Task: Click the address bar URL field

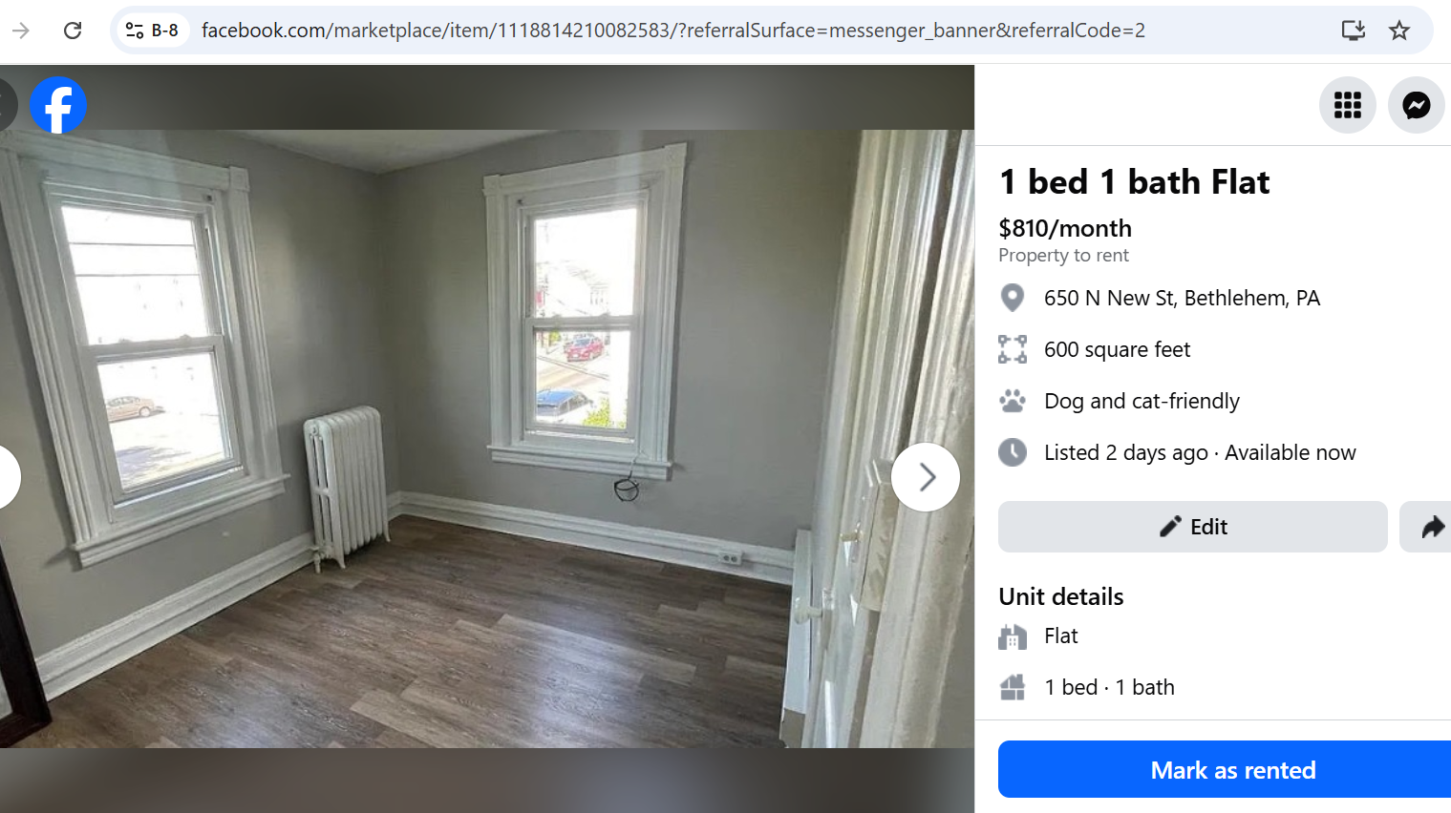Action: pos(673,31)
